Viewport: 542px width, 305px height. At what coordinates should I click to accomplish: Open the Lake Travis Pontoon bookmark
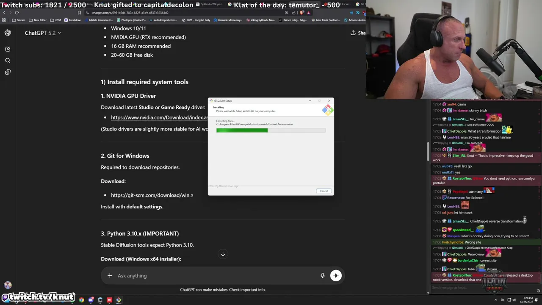coord(326,20)
